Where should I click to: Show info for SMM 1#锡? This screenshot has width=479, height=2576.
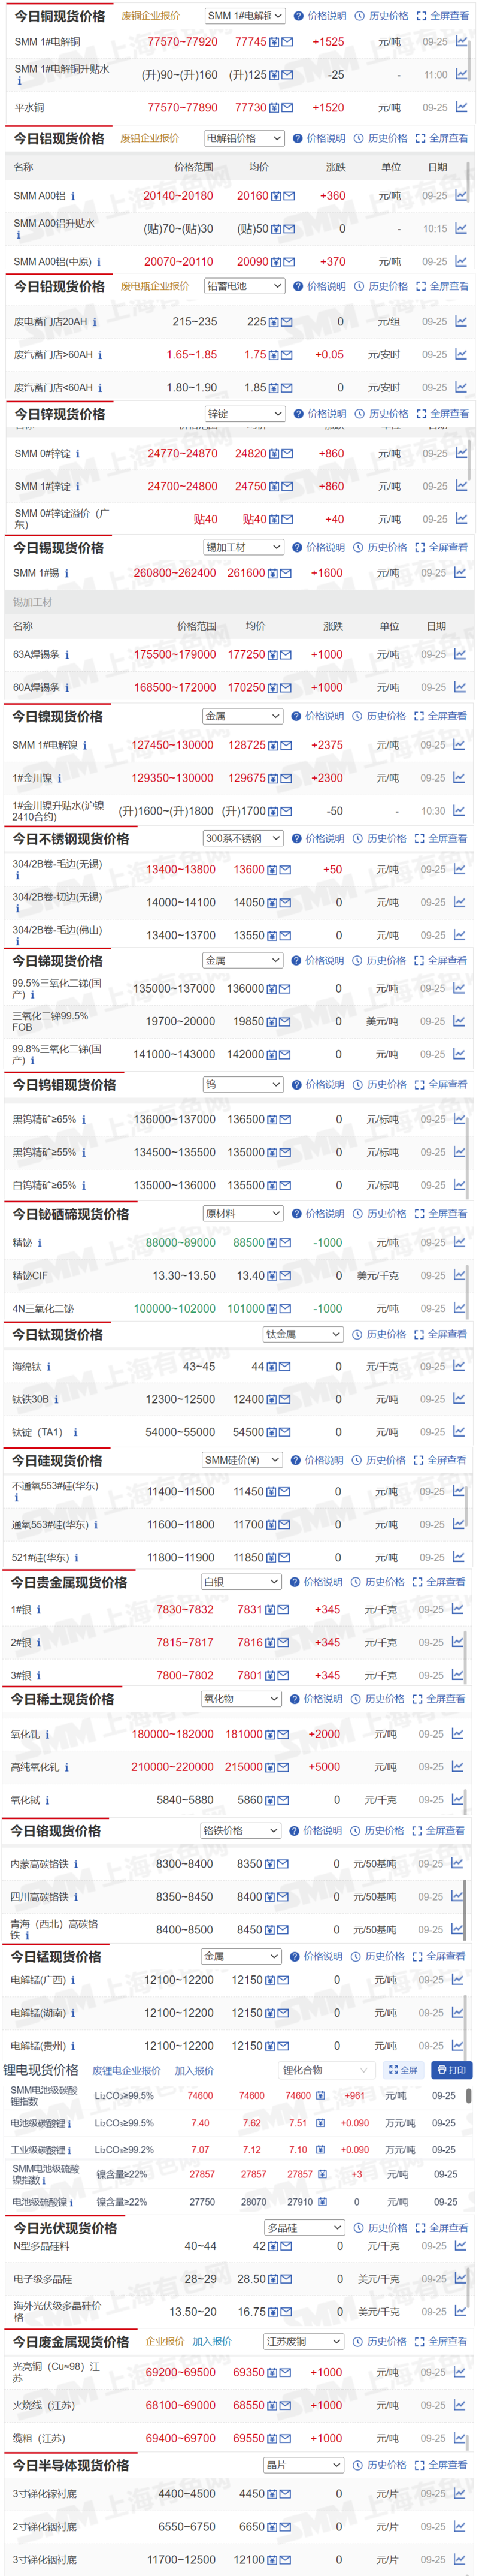coord(66,573)
